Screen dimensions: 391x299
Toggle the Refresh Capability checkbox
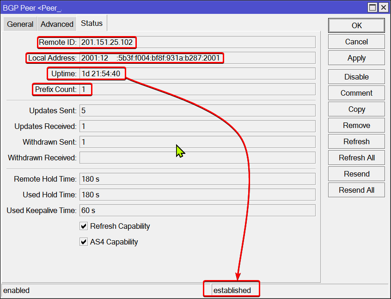(x=84, y=226)
